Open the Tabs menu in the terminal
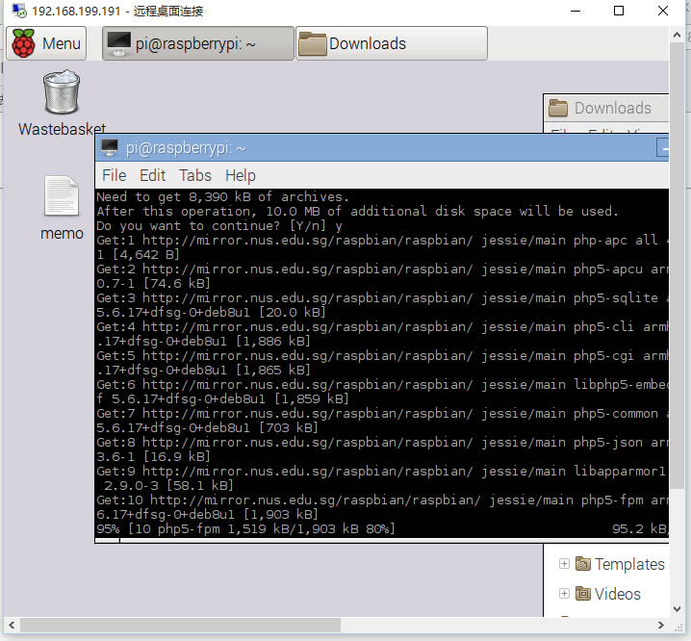This screenshot has width=691, height=641. 195,175
